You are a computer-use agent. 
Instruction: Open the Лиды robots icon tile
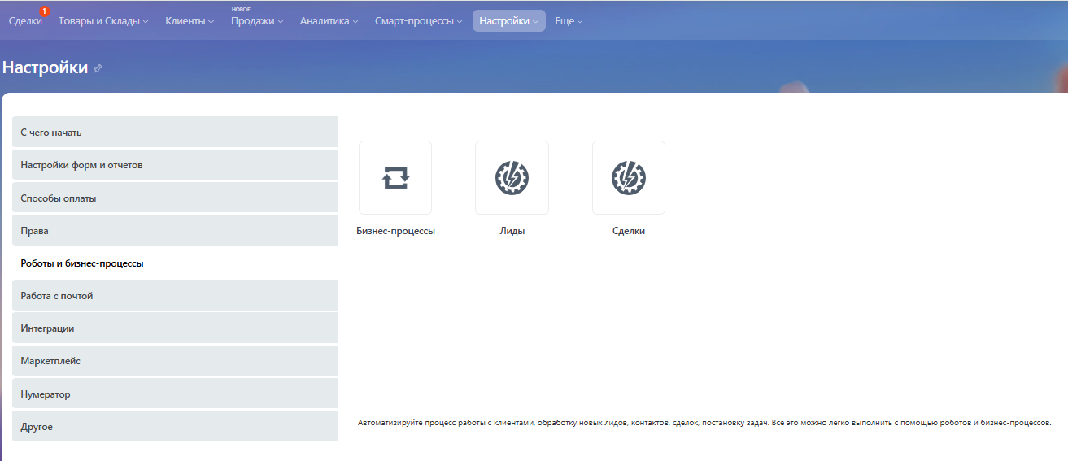pos(512,177)
